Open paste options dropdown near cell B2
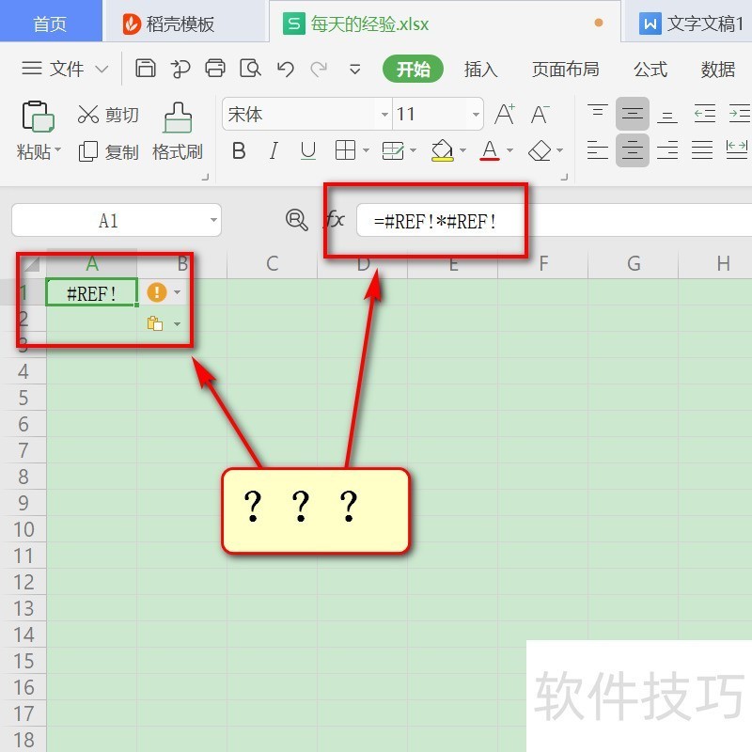This screenshot has height=752, width=752. point(177,324)
